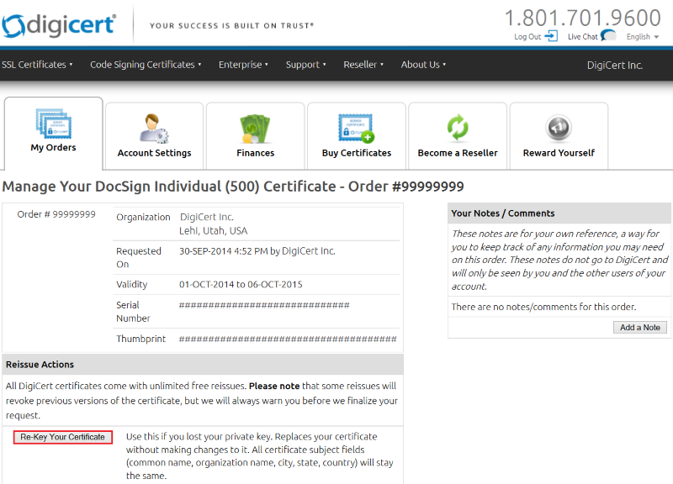Click the Buy Certificates icon

tap(356, 128)
